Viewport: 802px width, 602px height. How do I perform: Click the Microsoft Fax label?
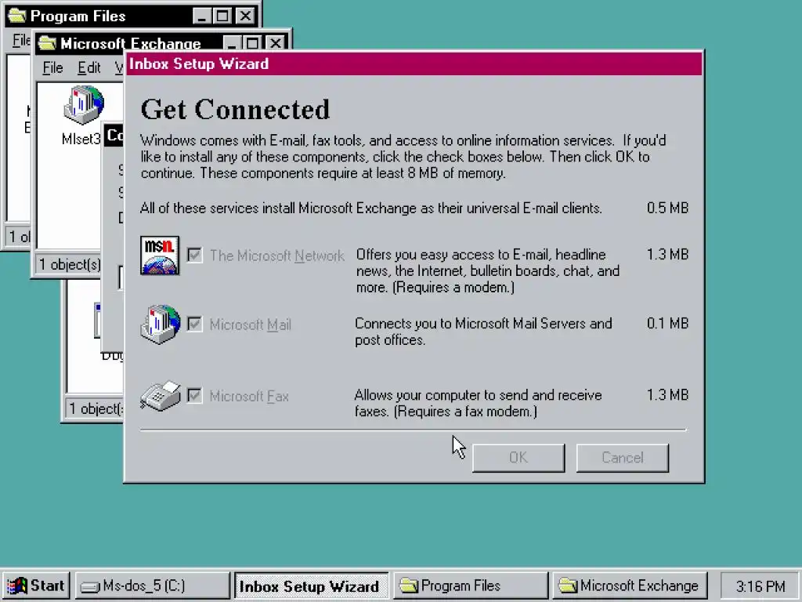point(249,396)
